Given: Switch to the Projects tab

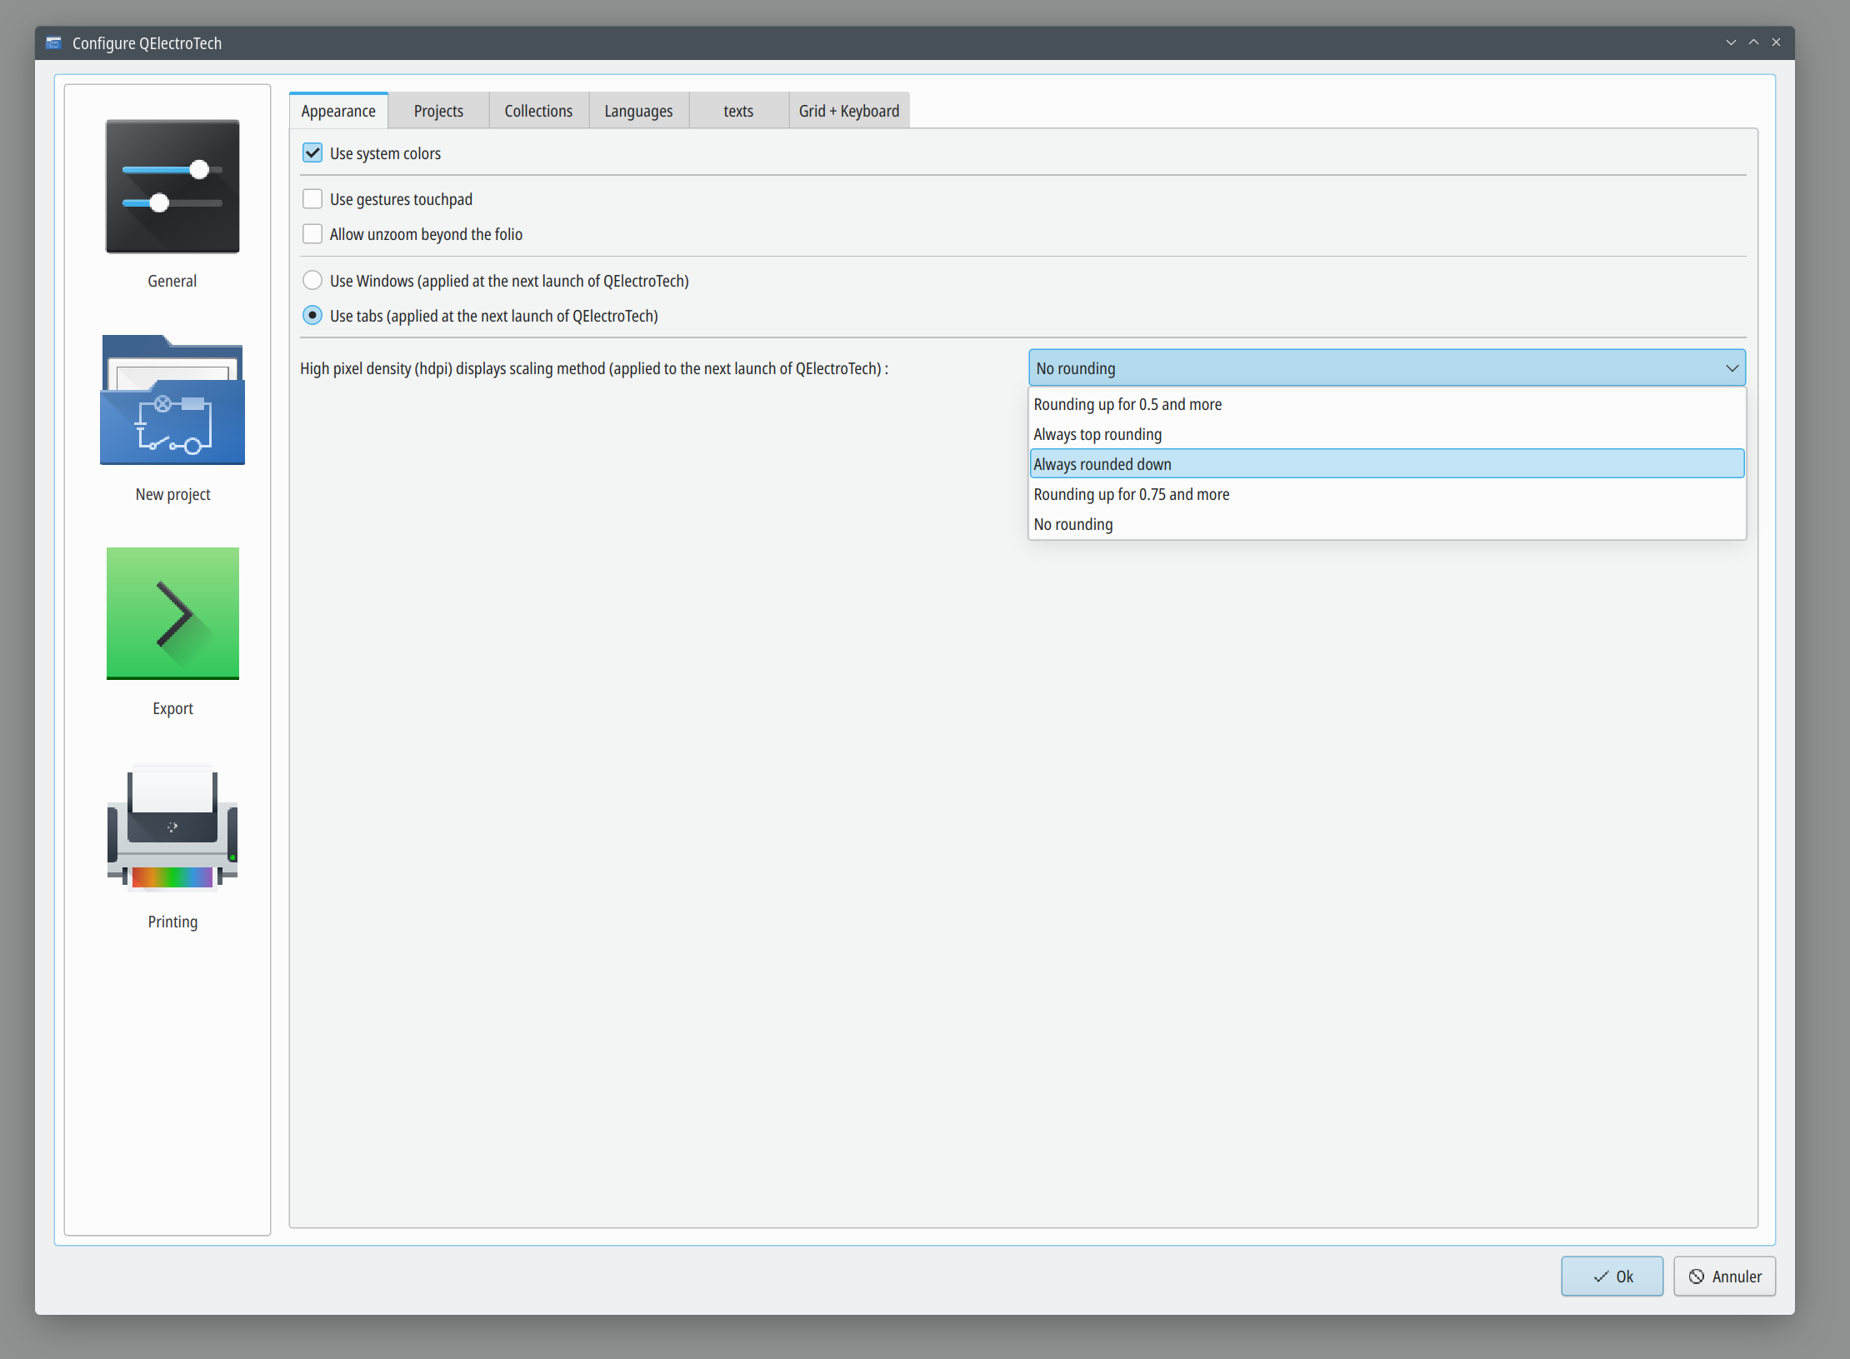Looking at the screenshot, I should pos(438,111).
